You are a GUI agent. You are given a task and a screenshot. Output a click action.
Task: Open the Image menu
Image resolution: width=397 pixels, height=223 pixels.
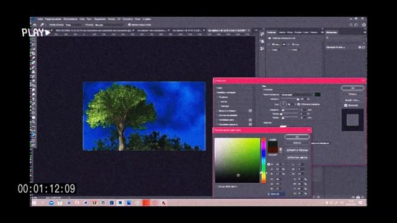70,19
